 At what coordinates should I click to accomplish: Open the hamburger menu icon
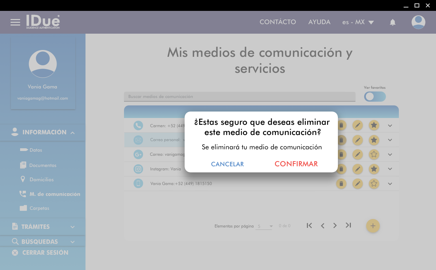15,22
